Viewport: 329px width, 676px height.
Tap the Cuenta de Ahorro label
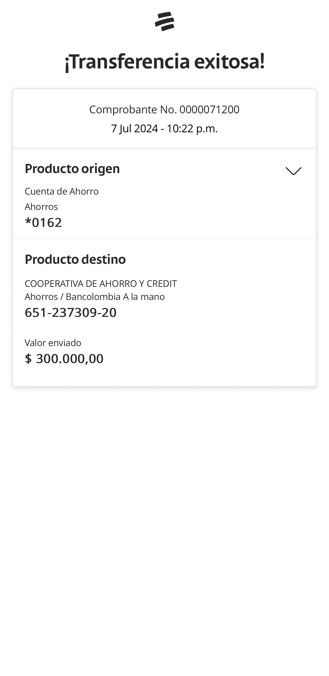tap(62, 191)
